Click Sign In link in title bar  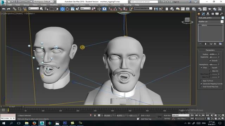(176, 2)
